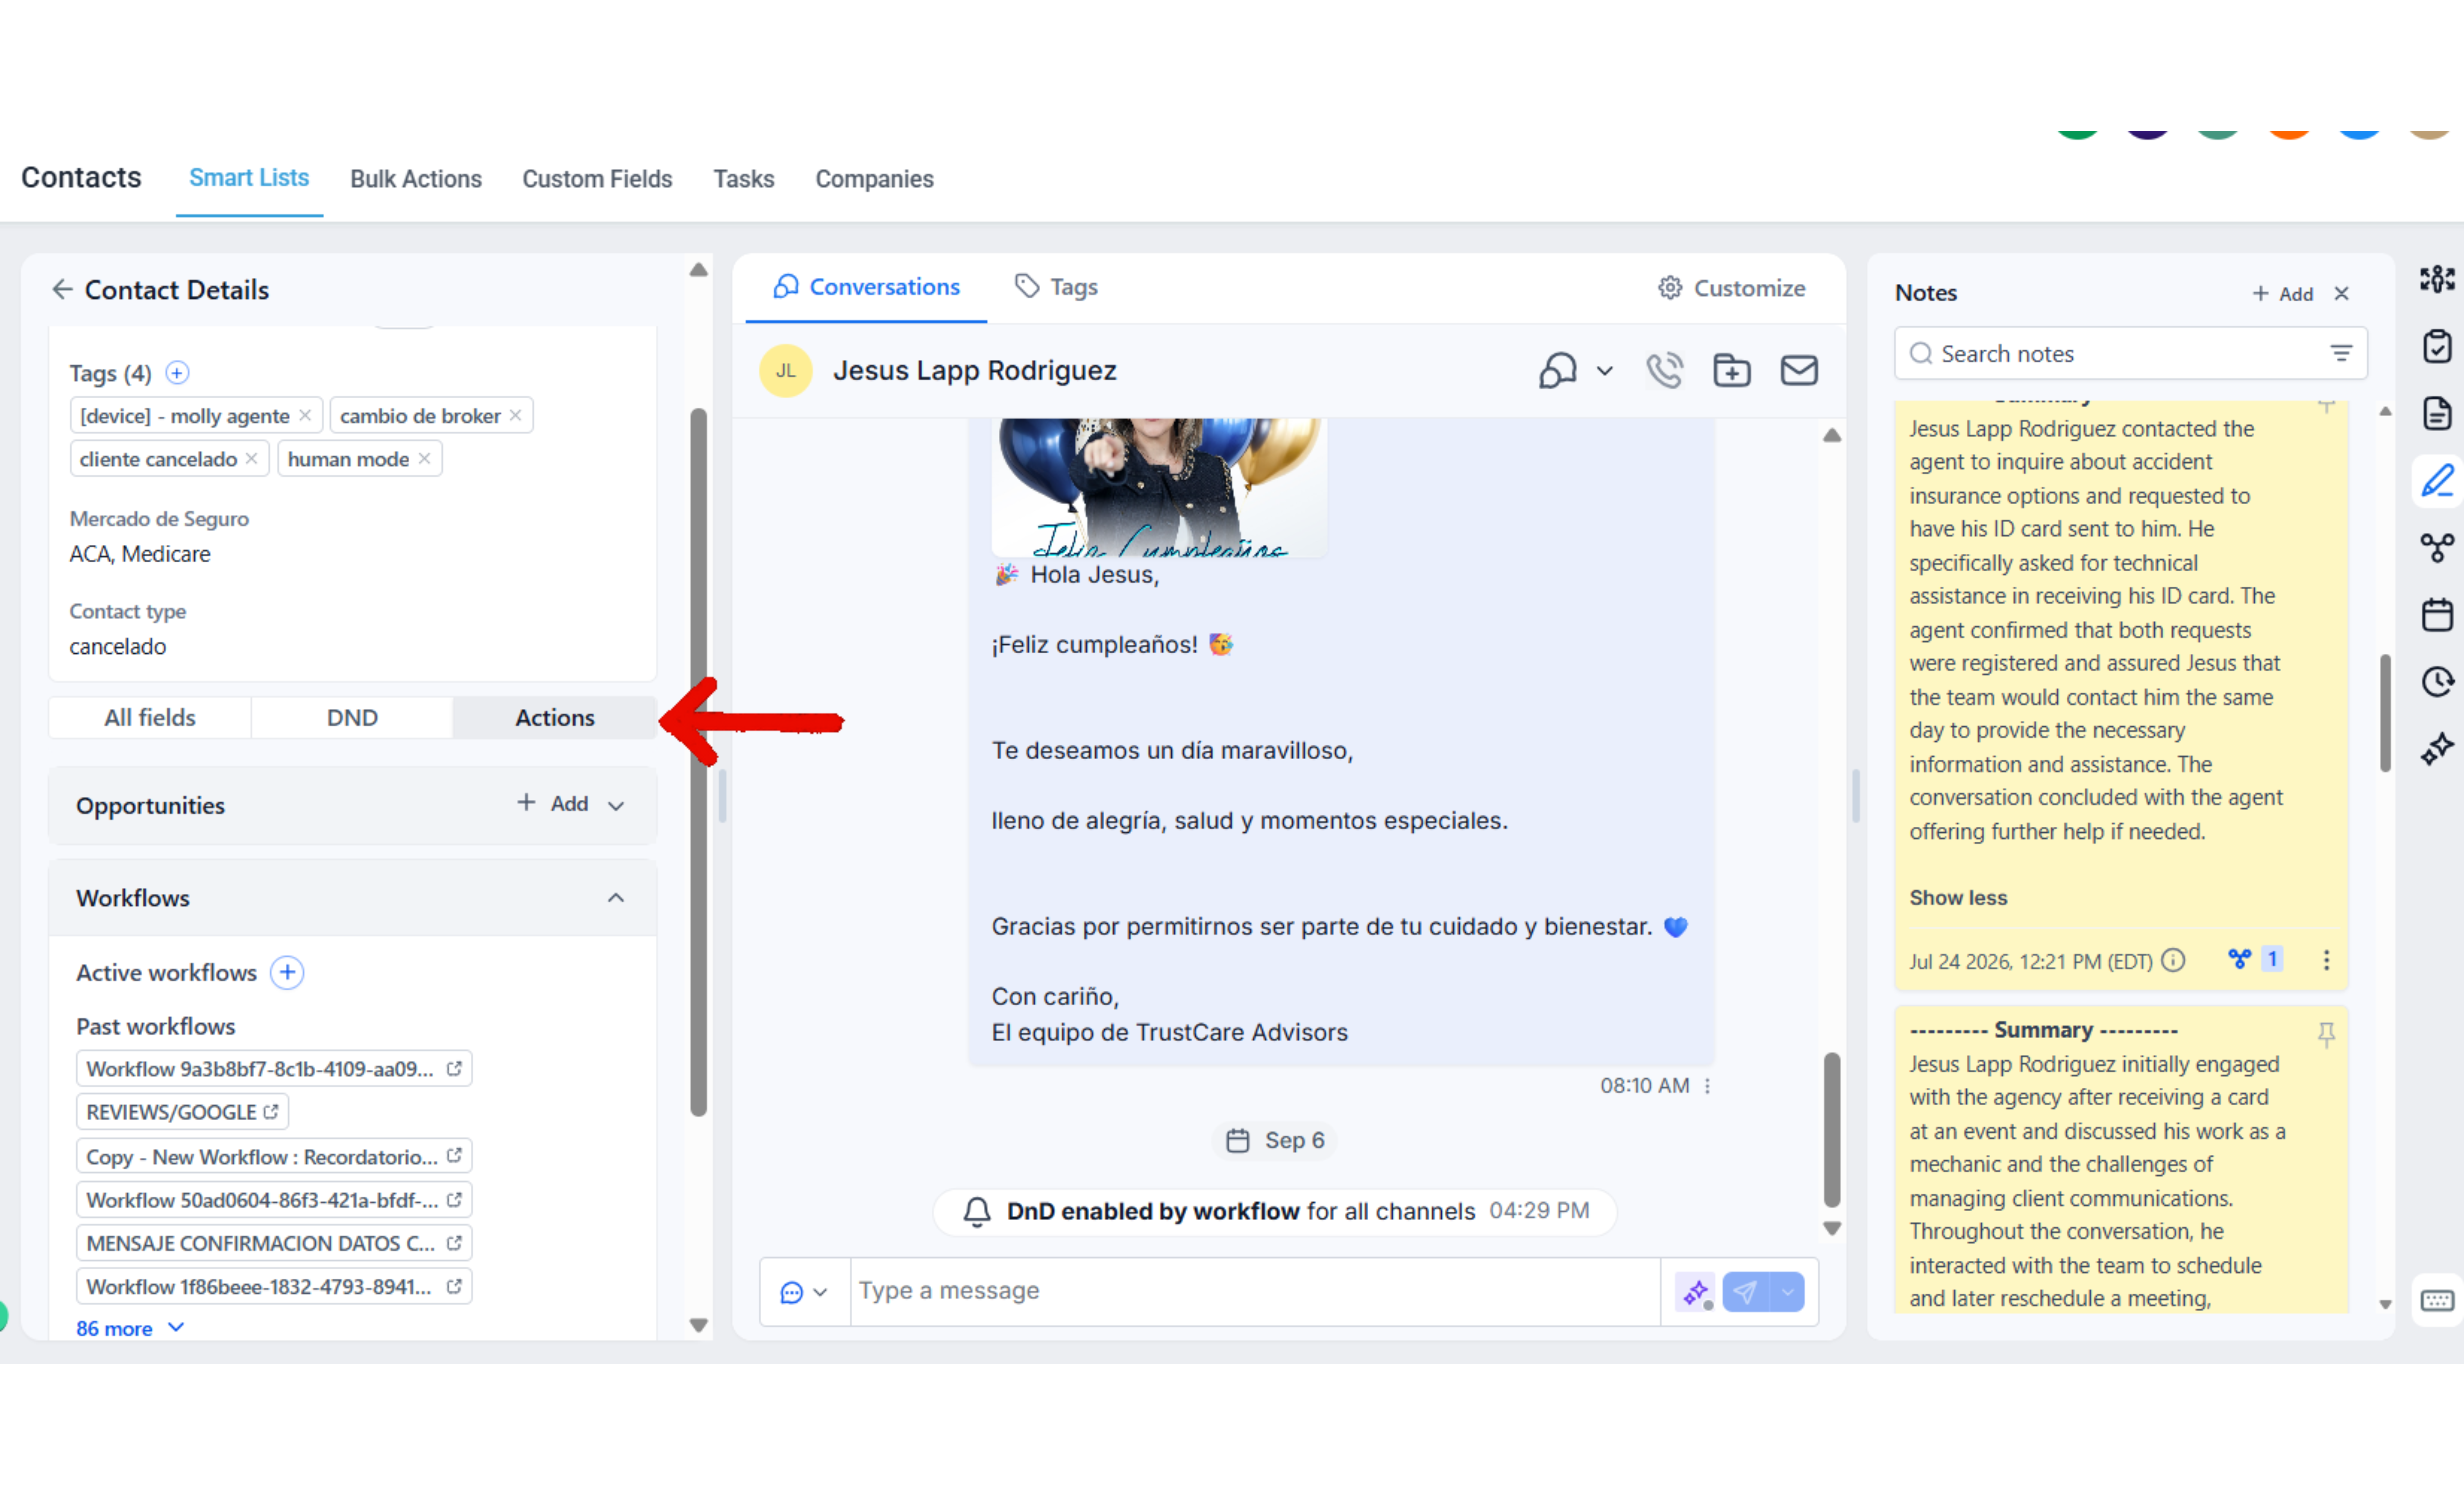Click the phone call icon
Viewport: 2464px width, 1495px height.
1665,371
